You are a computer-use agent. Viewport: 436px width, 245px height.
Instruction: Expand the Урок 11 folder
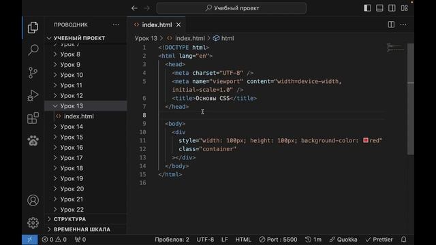[86, 85]
